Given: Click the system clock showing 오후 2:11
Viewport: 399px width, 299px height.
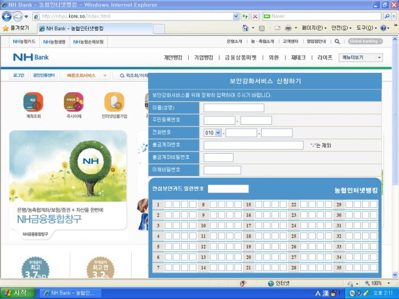Looking at the screenshot, I should click(383, 293).
